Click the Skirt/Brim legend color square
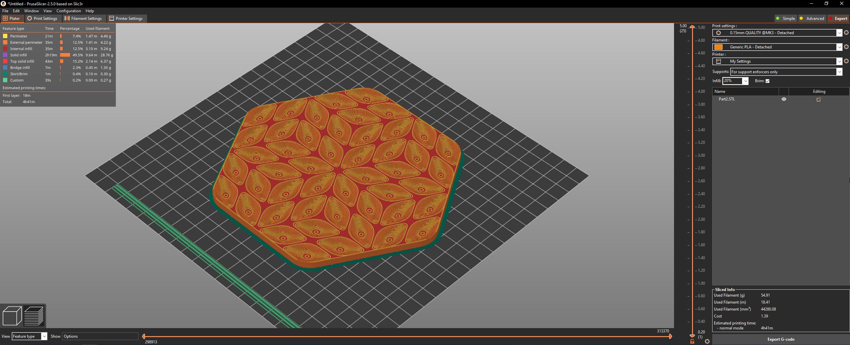 click(x=5, y=74)
